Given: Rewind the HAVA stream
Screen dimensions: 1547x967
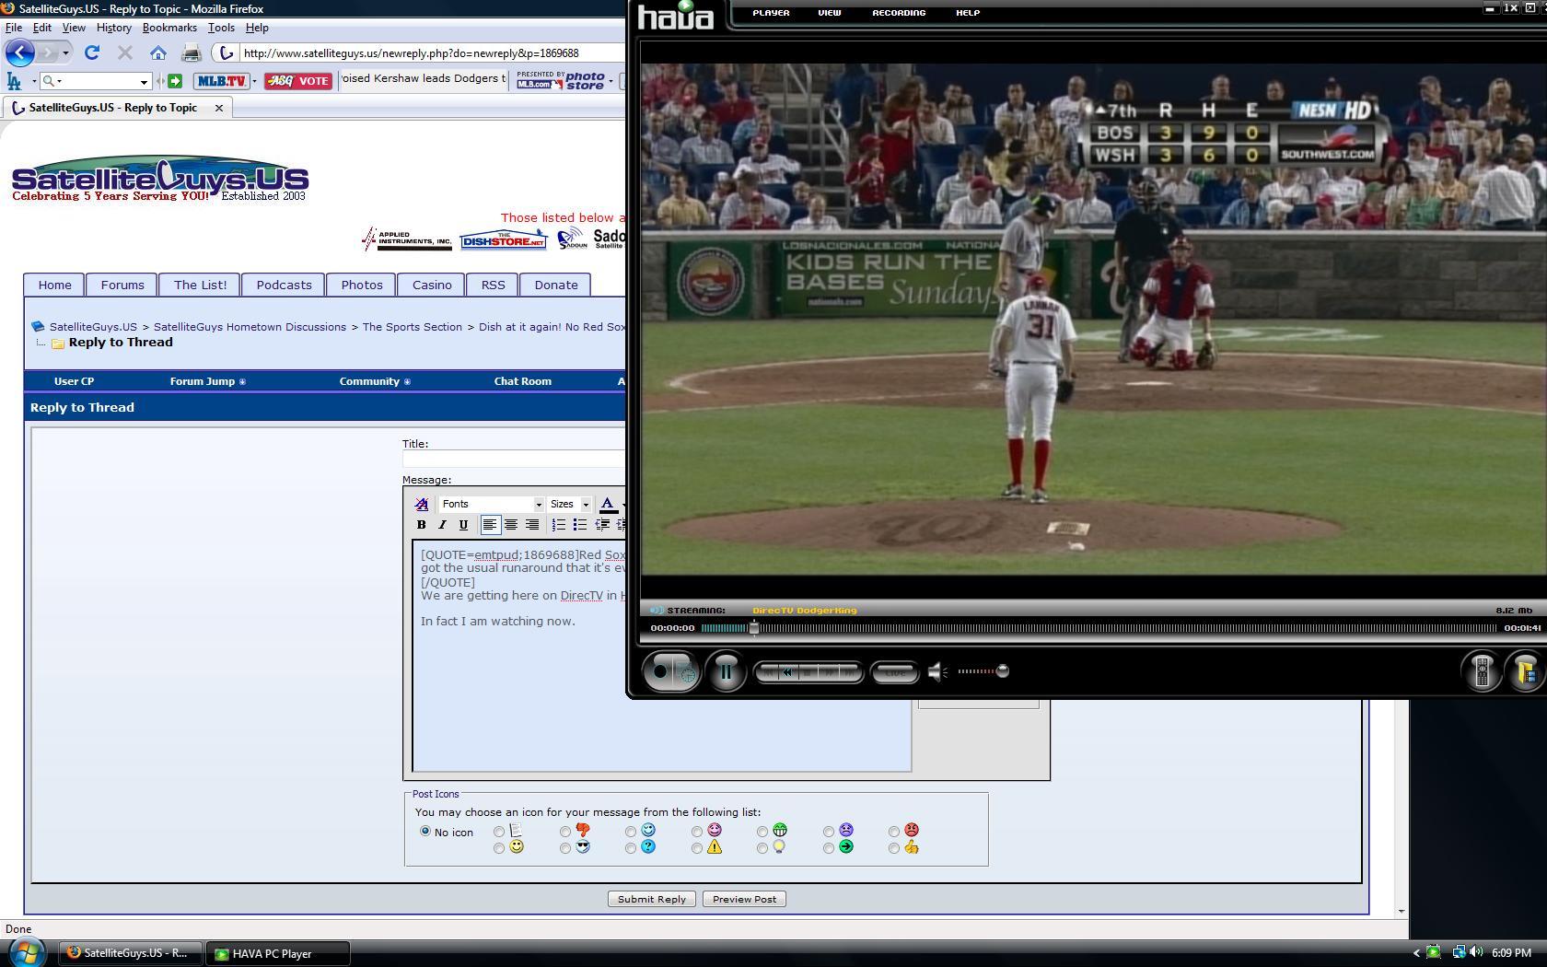Looking at the screenshot, I should coord(787,672).
